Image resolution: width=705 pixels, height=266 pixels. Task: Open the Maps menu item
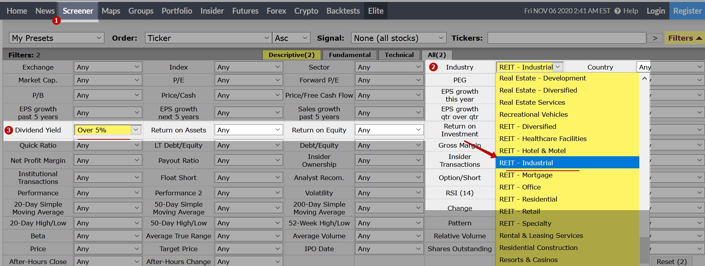[111, 11]
